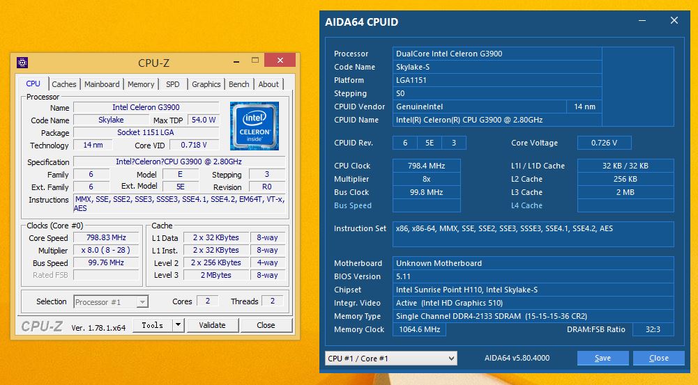
Task: Click the Chipset value Intel Sunrise Point H110
Action: pos(533,290)
